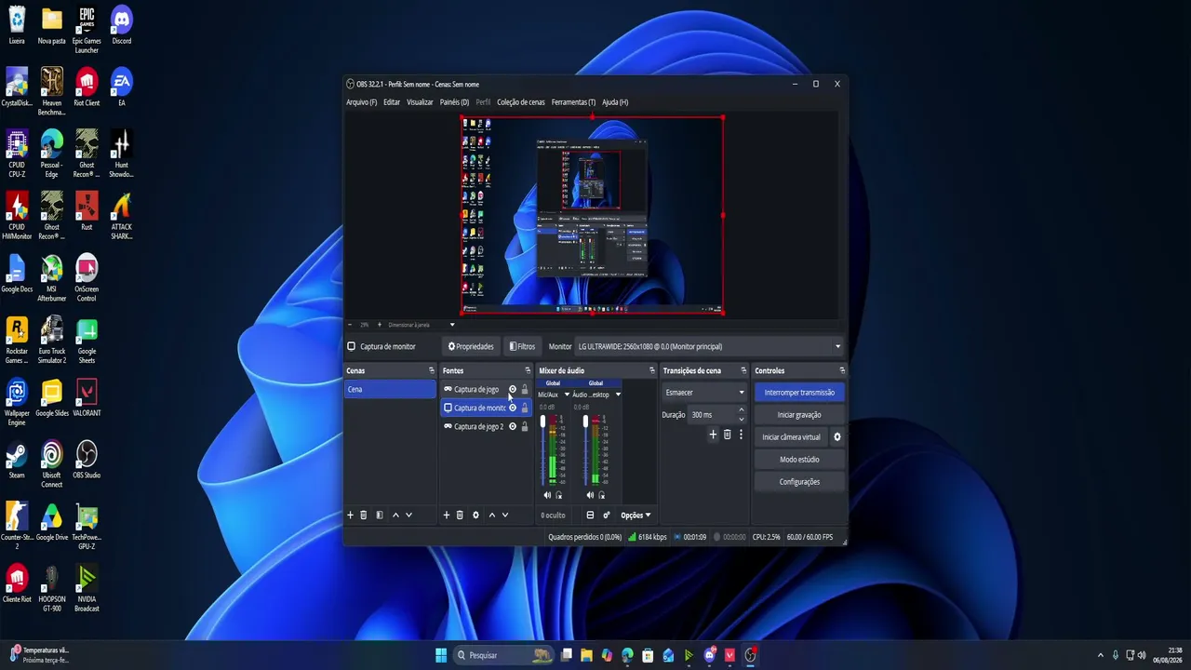Screen dimensions: 1191x670
Task: Add a new source in Fontes panel
Action: click(x=447, y=515)
